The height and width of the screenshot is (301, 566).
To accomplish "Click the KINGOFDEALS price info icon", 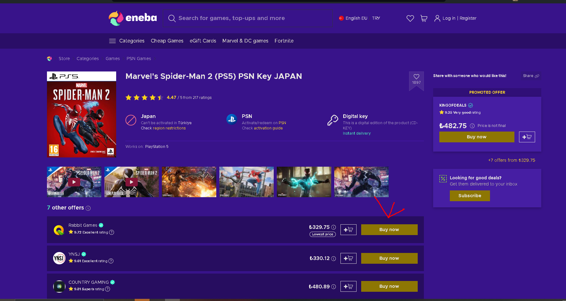I will [x=472, y=126].
